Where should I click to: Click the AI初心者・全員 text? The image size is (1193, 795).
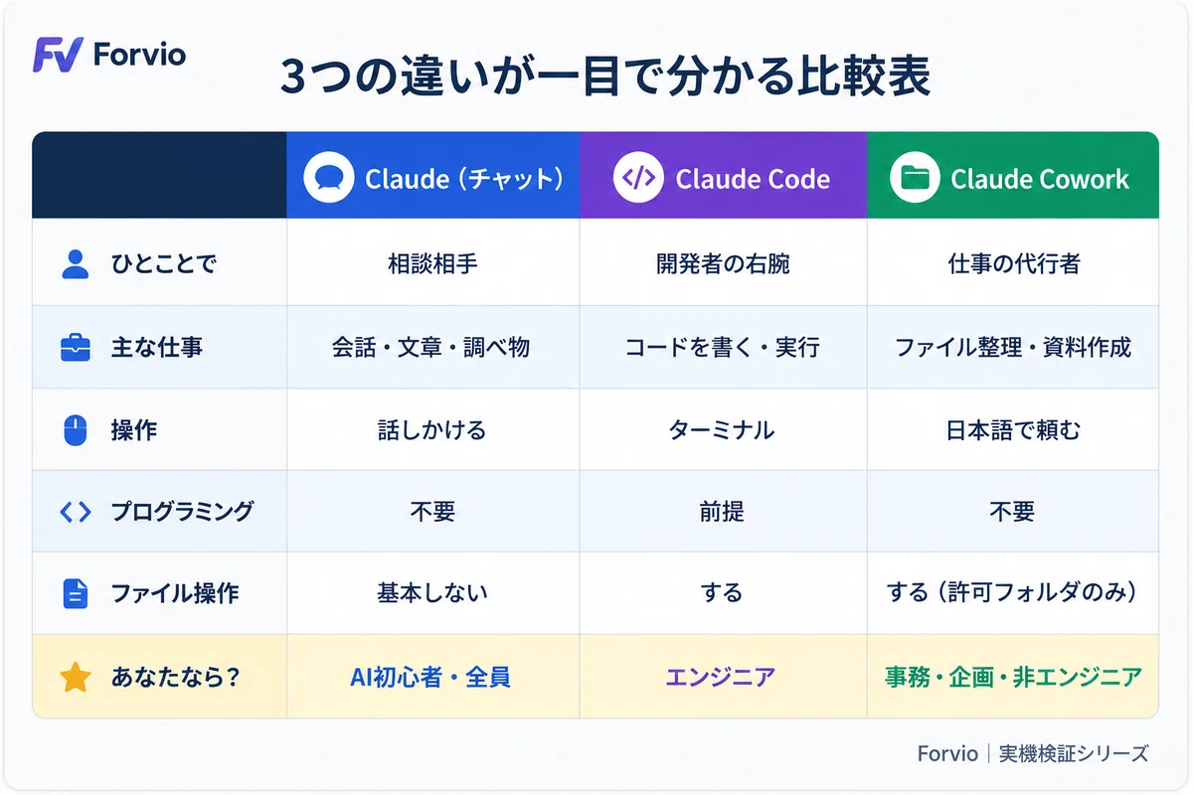[x=430, y=678]
